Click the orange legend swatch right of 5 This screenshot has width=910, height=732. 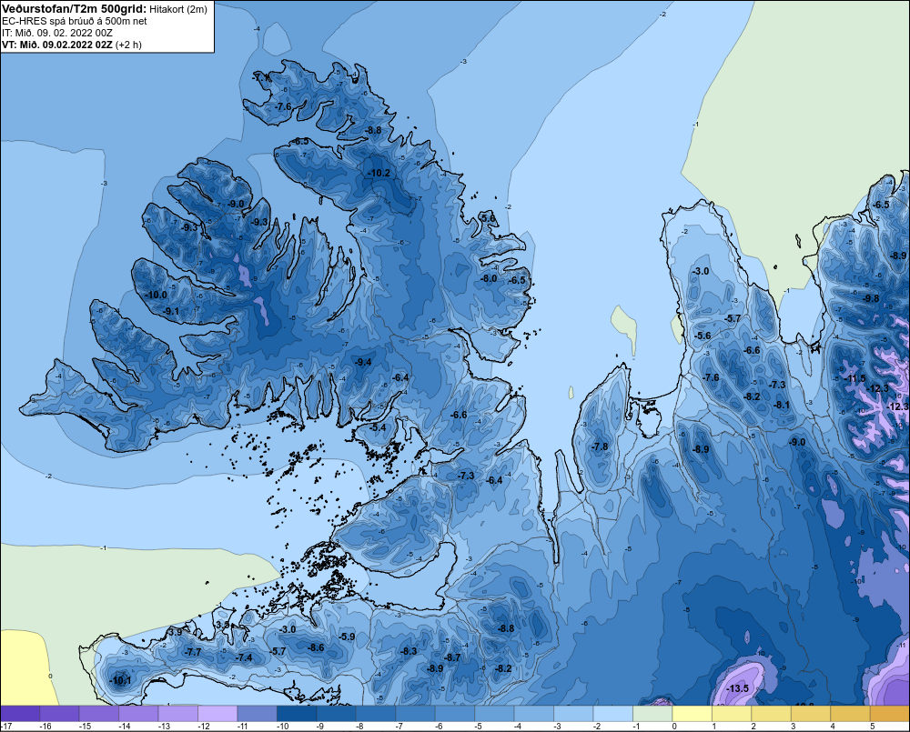click(889, 714)
